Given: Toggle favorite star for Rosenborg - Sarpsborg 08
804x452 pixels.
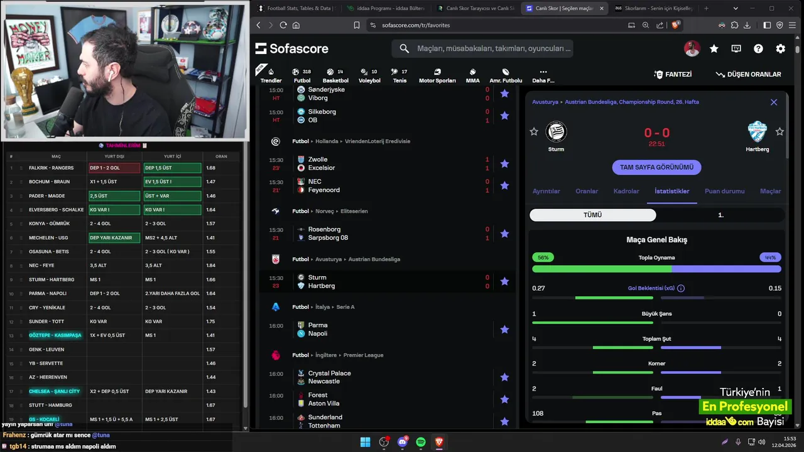Looking at the screenshot, I should (504, 234).
